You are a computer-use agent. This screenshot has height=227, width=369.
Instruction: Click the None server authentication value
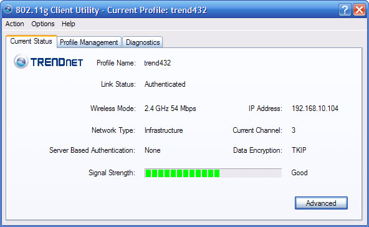point(153,150)
